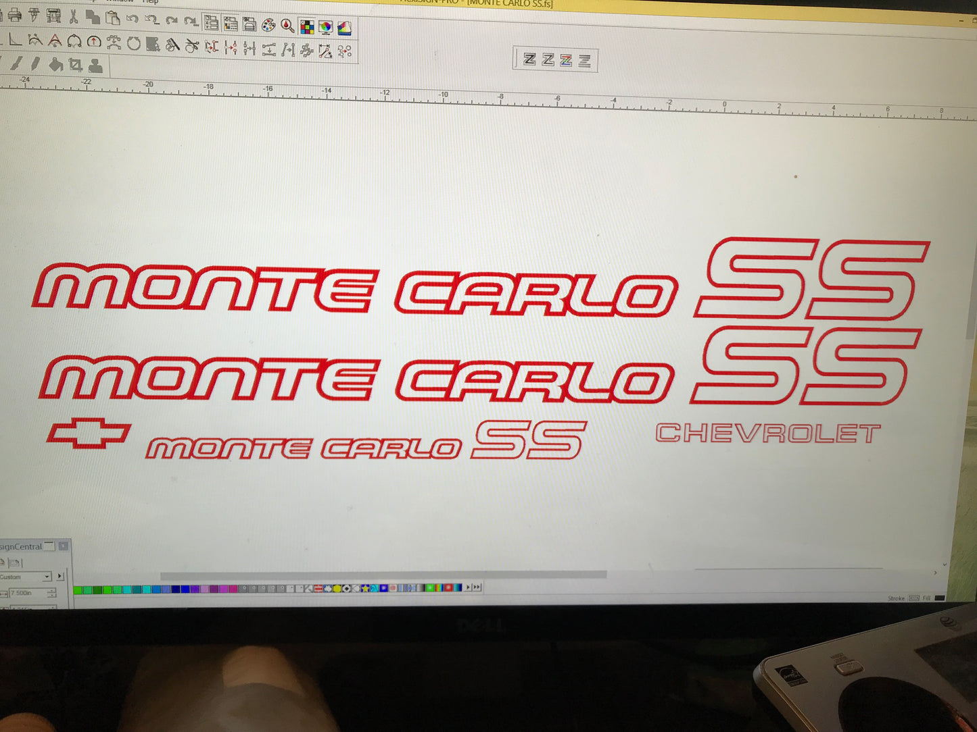
Task: Close the DesignCentral panel
Action: pos(64,546)
